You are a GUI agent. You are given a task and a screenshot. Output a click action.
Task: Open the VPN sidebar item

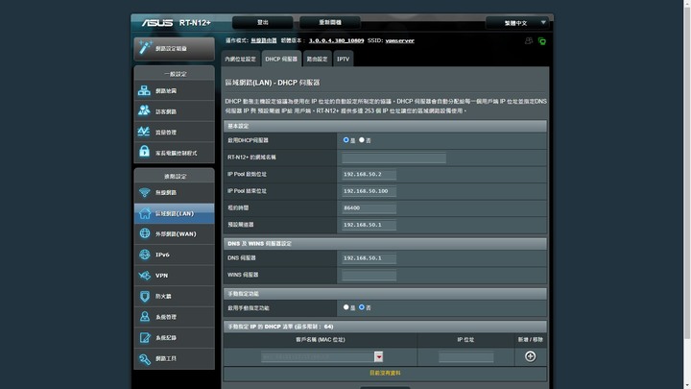pyautogui.click(x=174, y=276)
